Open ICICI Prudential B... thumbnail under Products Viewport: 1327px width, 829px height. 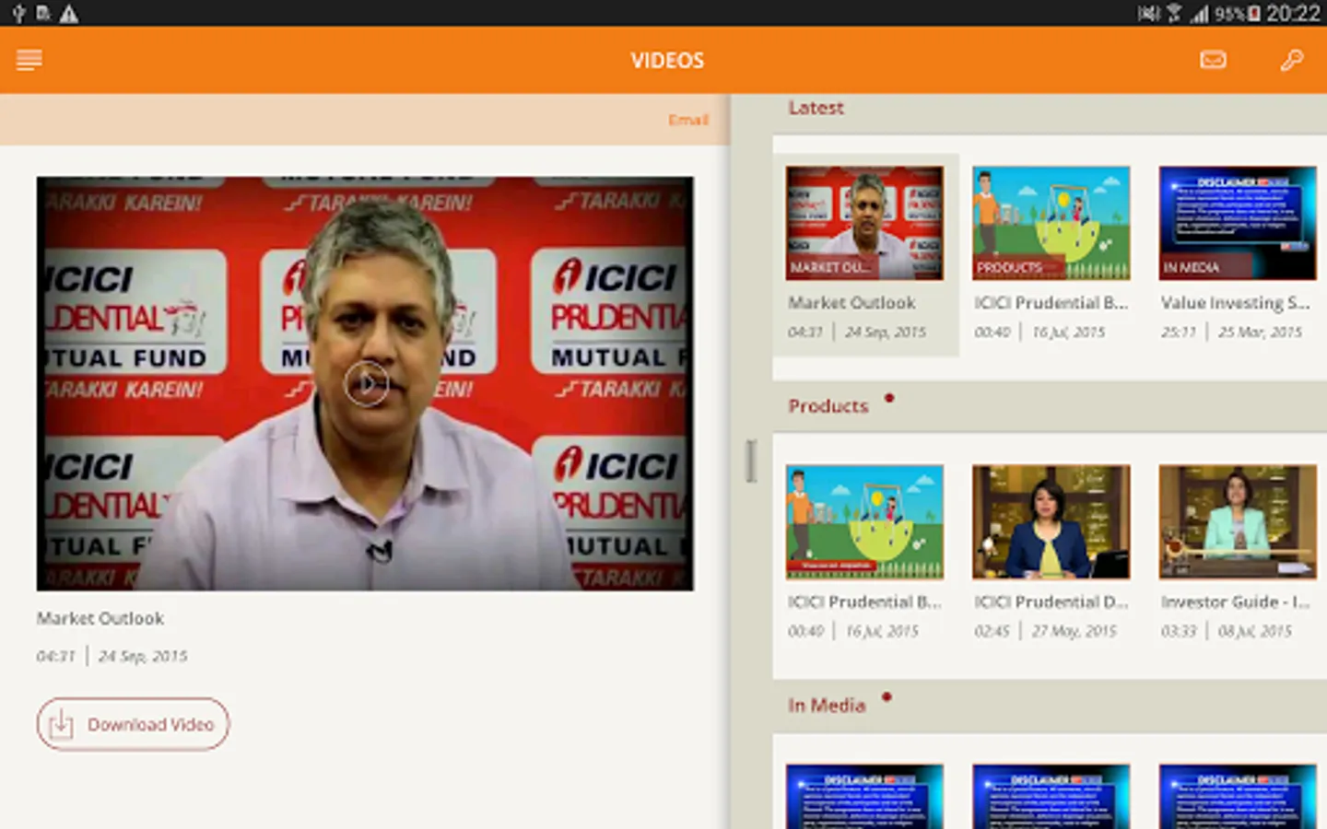[864, 521]
